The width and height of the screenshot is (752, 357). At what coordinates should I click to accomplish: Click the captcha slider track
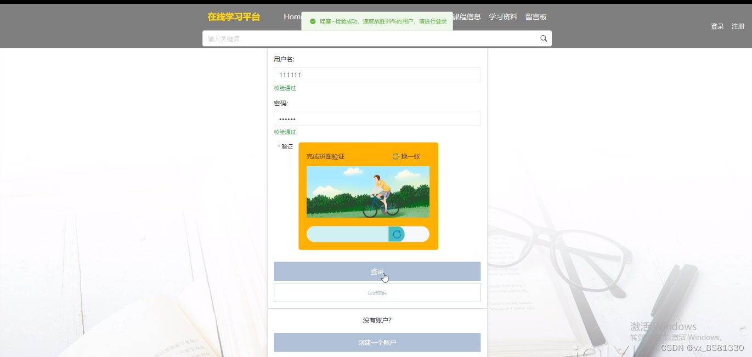[368, 234]
